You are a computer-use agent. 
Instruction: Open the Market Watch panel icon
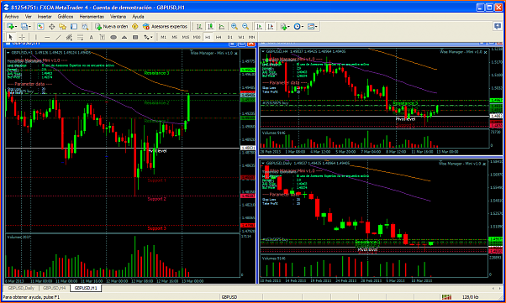[40, 26]
